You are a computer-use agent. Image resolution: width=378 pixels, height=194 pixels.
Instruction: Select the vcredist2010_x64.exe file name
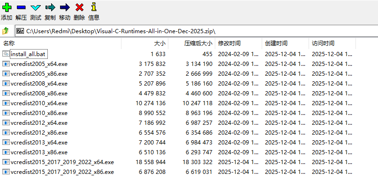pyautogui.click(x=39, y=103)
